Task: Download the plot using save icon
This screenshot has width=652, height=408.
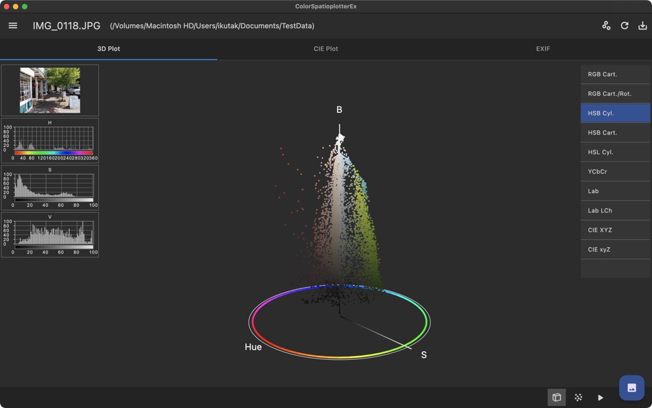Action: pos(642,26)
